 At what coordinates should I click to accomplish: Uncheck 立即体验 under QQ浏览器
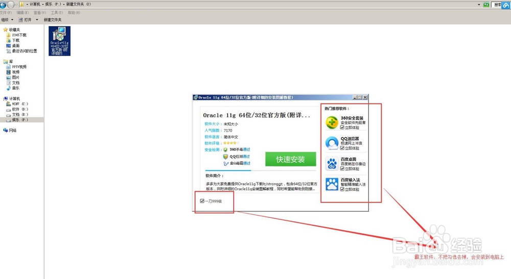coord(342,148)
